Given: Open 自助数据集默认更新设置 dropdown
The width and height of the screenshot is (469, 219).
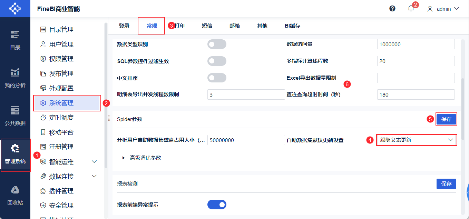Looking at the screenshot, I should point(417,140).
